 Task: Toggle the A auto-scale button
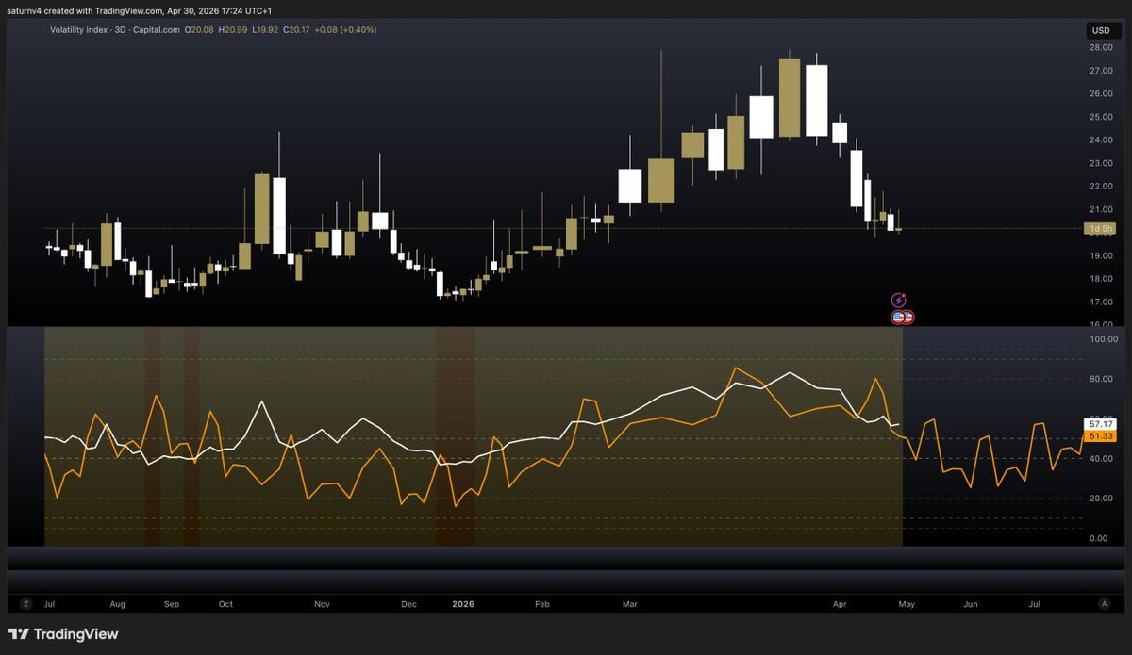click(x=1104, y=602)
